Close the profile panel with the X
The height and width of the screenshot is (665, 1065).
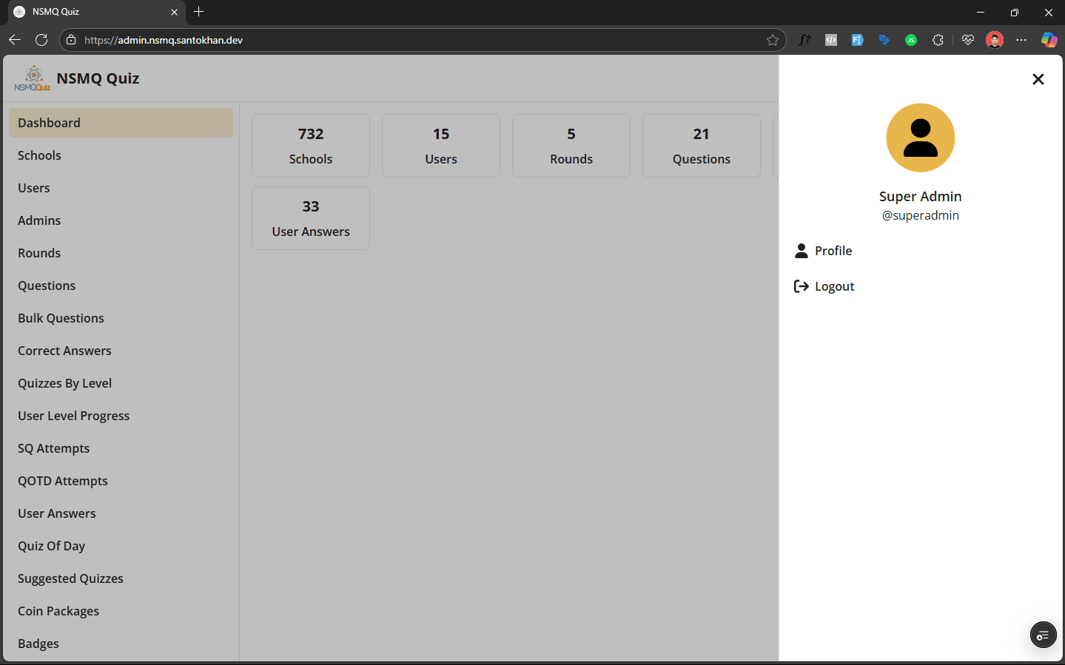tap(1038, 79)
